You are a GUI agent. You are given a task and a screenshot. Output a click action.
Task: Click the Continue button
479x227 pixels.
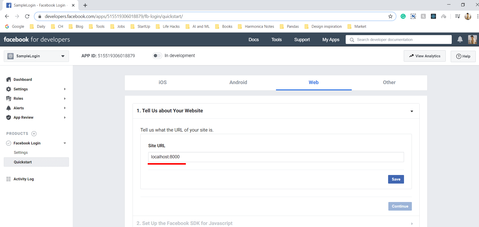tap(400, 206)
